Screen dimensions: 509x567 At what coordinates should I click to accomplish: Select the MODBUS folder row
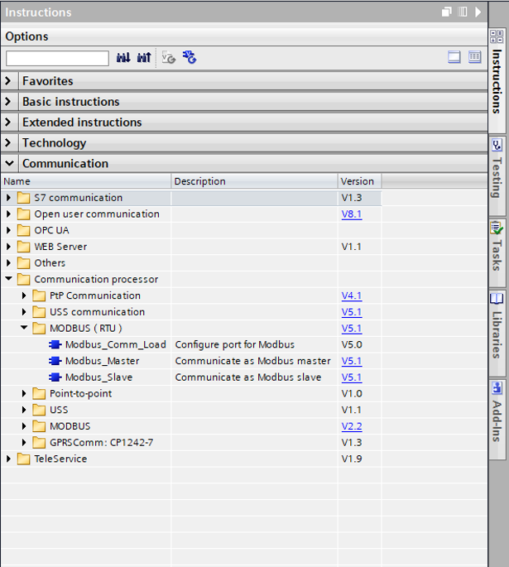coord(191,426)
